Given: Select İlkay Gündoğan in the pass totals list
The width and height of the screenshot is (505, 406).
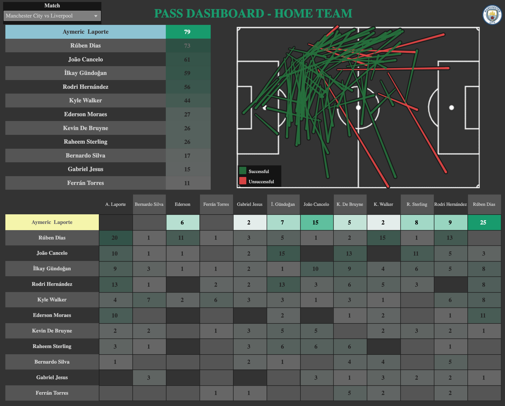Looking at the screenshot, I should 86,73.
